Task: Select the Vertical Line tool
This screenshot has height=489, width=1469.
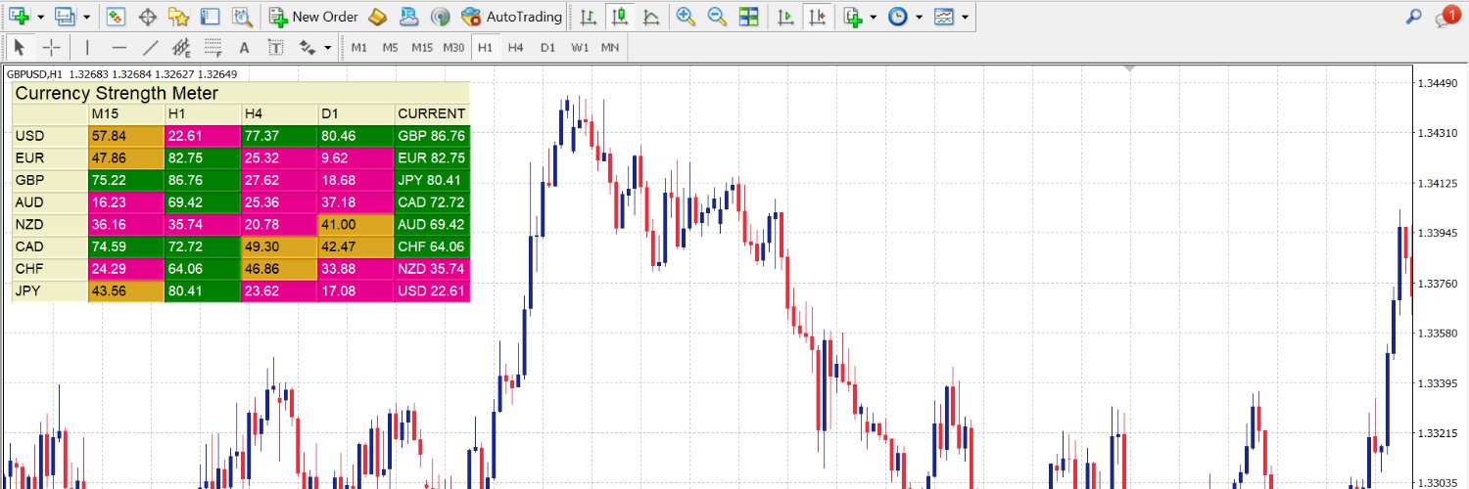Action: pyautogui.click(x=88, y=47)
